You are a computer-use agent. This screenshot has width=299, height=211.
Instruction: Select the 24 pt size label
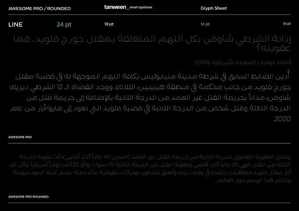click(64, 25)
